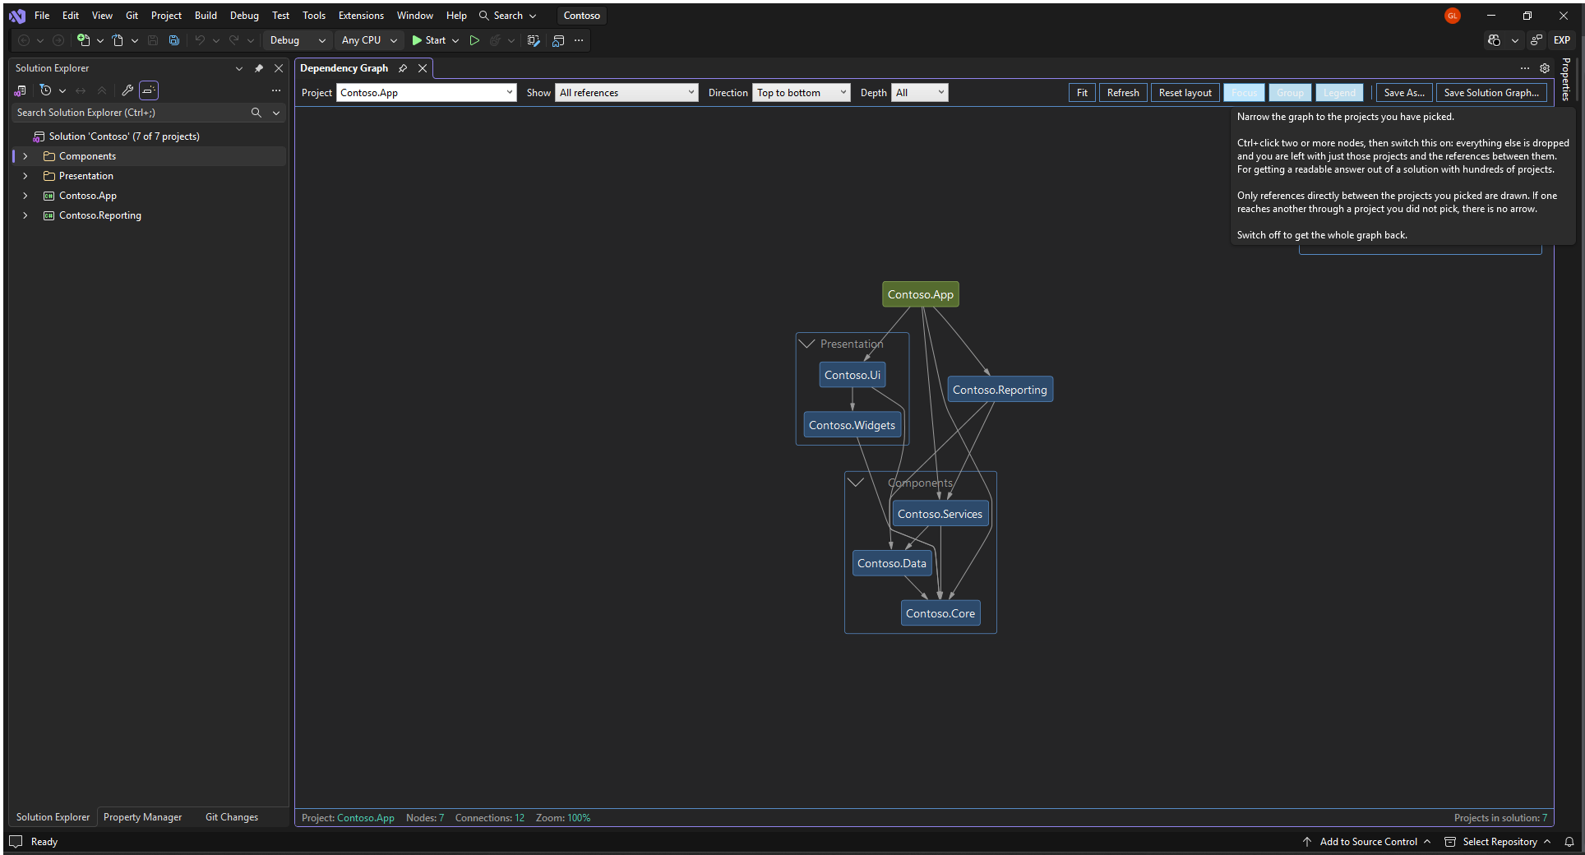Click Solution Explorer switch views icon
1585x855 pixels.
(x=21, y=90)
